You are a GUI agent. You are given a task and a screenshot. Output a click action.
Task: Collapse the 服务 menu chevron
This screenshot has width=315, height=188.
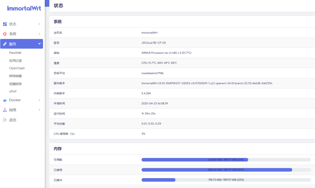pyautogui.click(x=39, y=44)
